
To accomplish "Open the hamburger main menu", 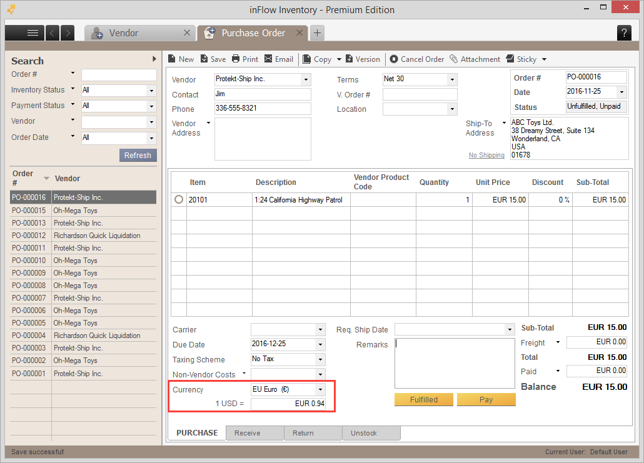I will pos(25,33).
